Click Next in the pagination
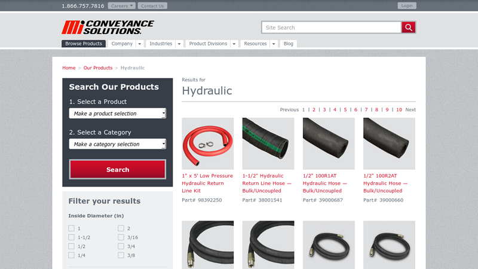Screen dimensions: 478x269 (410, 109)
